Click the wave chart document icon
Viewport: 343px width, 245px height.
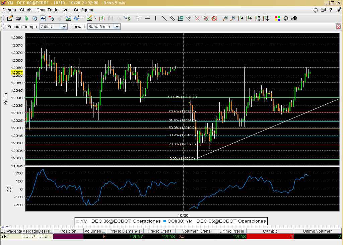click(43, 18)
